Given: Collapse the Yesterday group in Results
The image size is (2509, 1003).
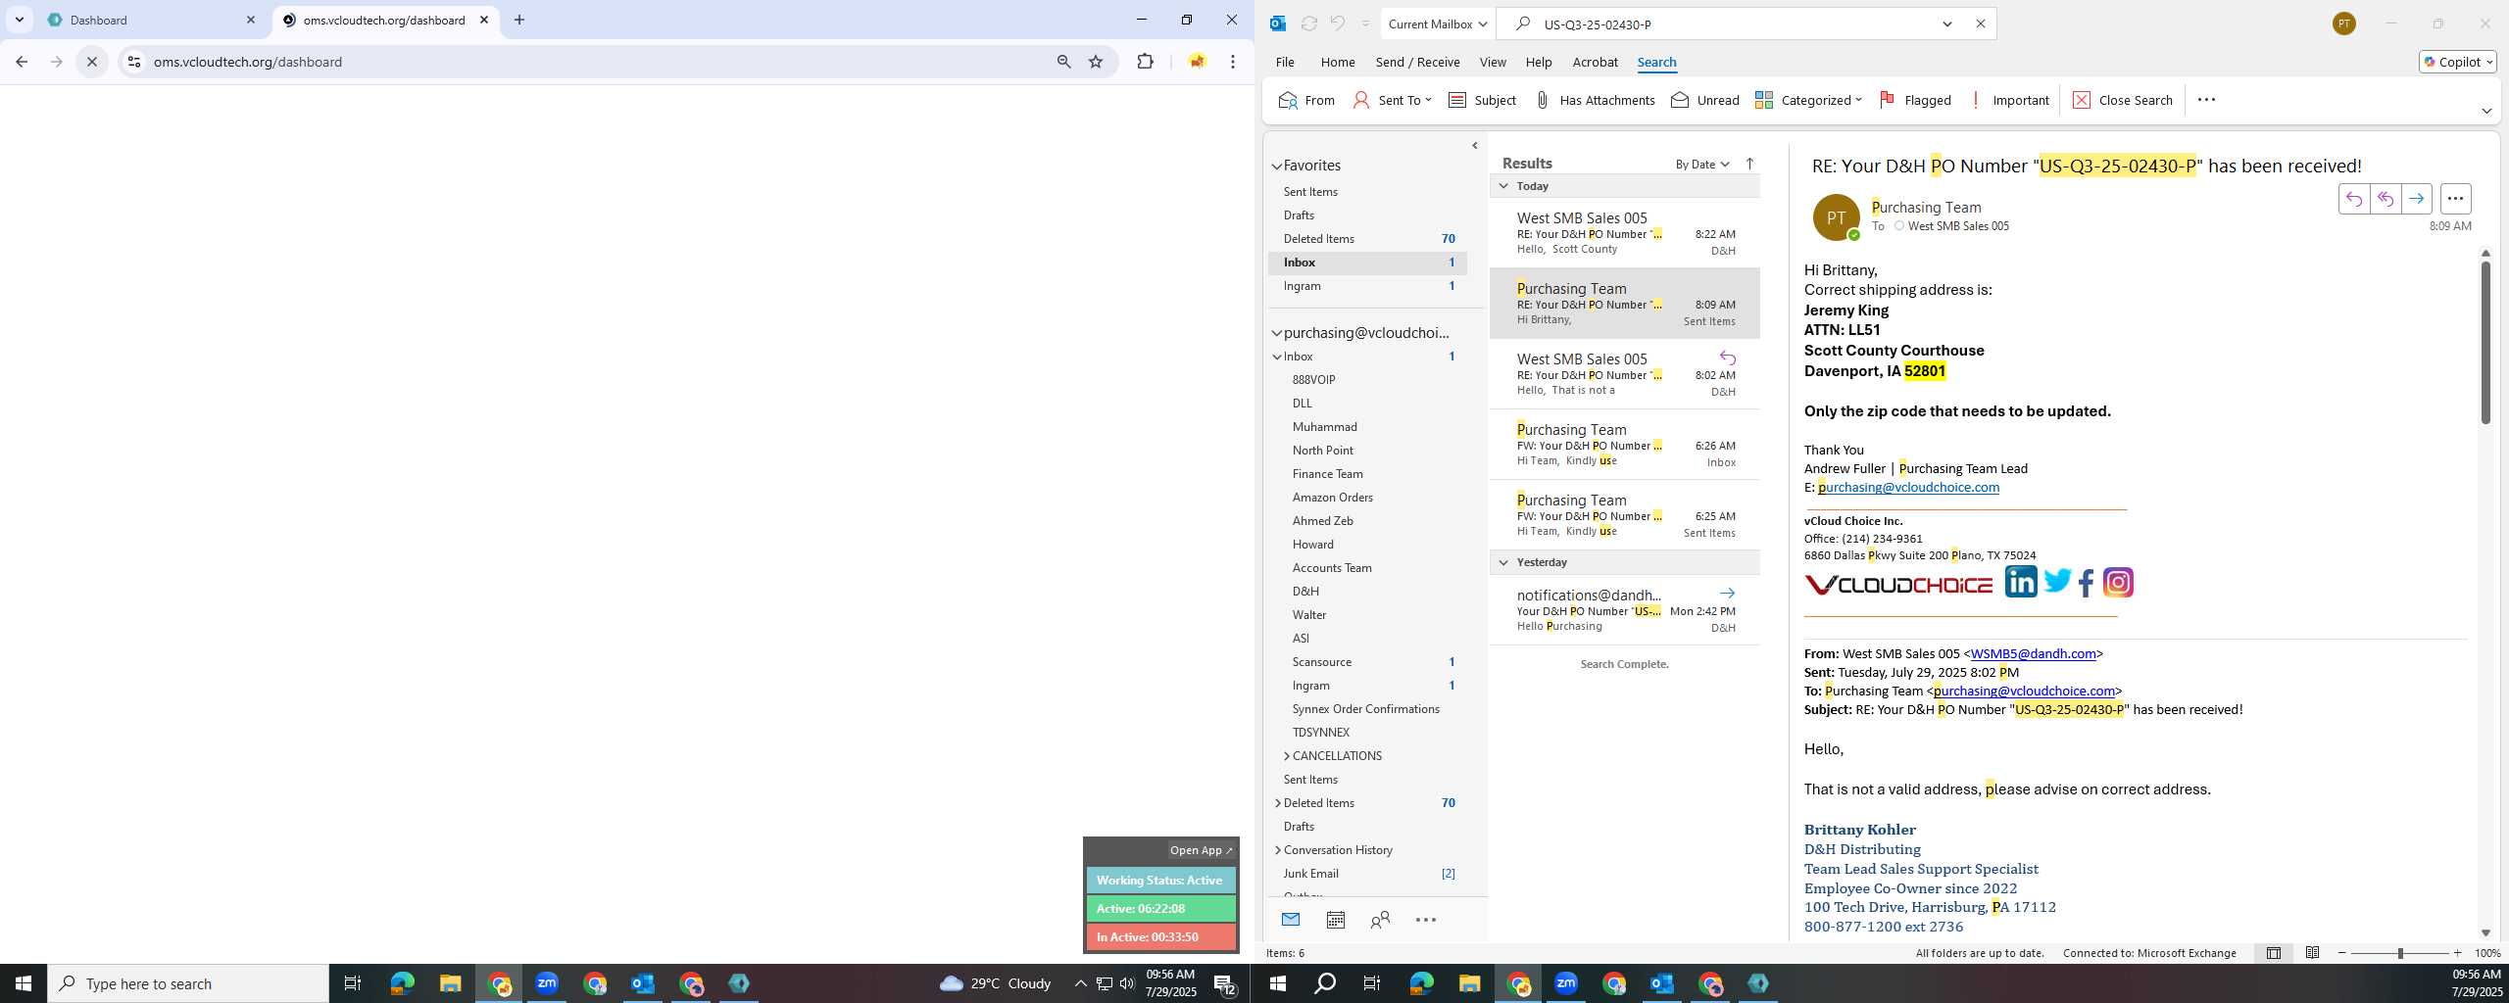Looking at the screenshot, I should (1503, 562).
